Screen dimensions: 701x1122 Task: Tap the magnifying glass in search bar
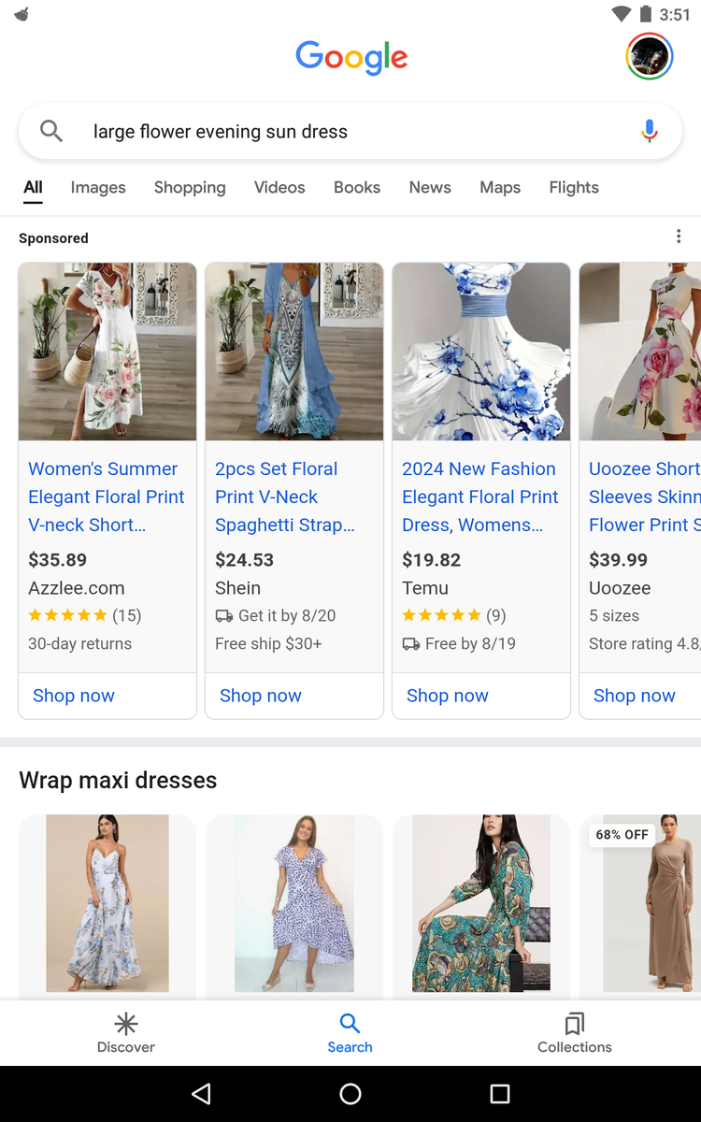click(51, 132)
